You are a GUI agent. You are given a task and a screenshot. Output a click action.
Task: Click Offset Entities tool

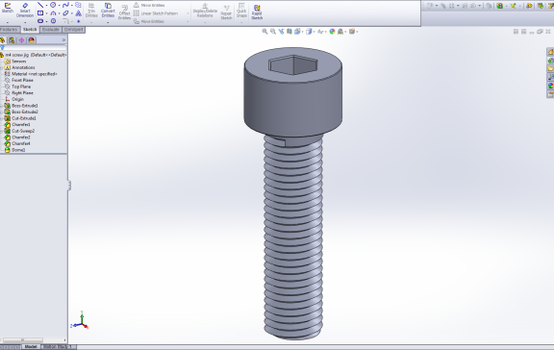click(124, 12)
